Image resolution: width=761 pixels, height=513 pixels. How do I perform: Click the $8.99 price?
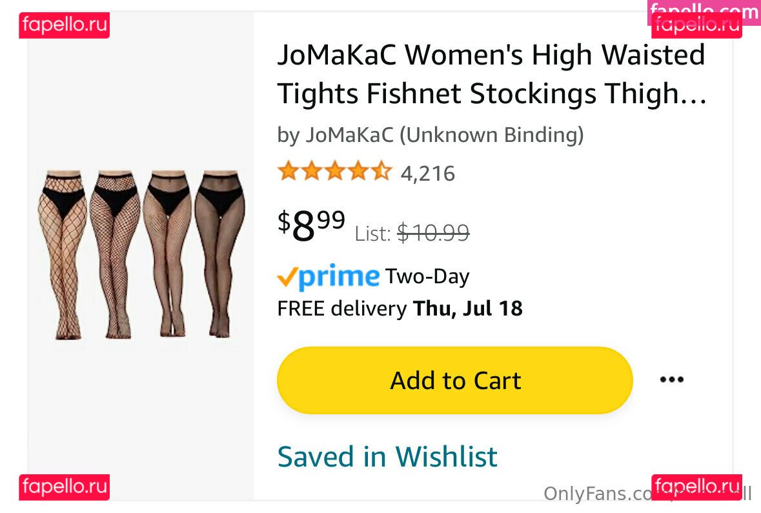tap(311, 225)
